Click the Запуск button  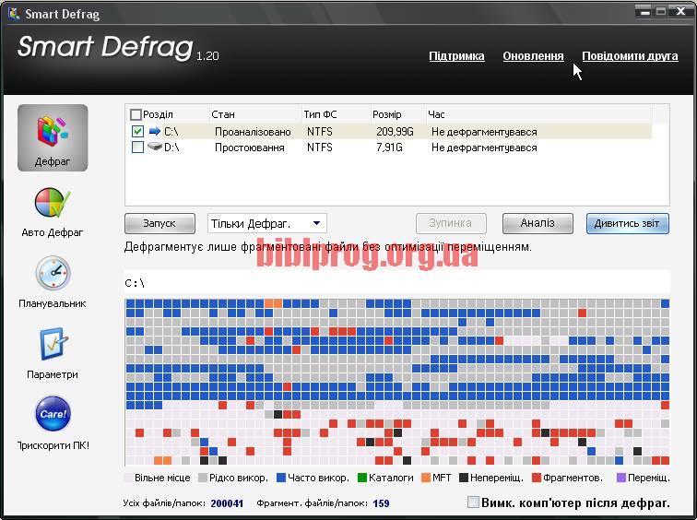159,223
